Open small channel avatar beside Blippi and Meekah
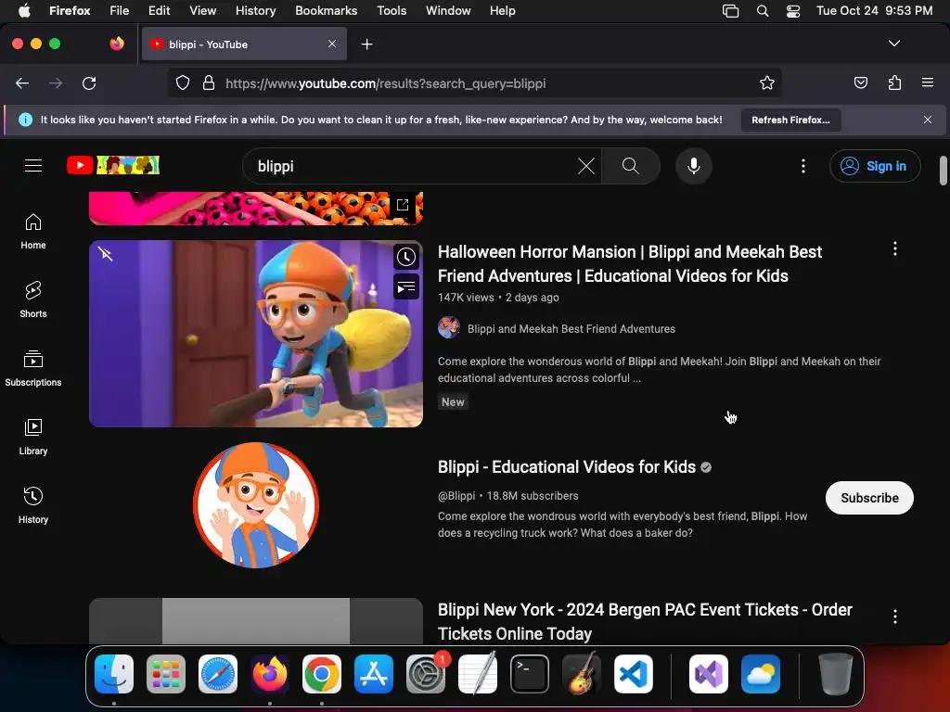This screenshot has height=712, width=950. point(449,328)
